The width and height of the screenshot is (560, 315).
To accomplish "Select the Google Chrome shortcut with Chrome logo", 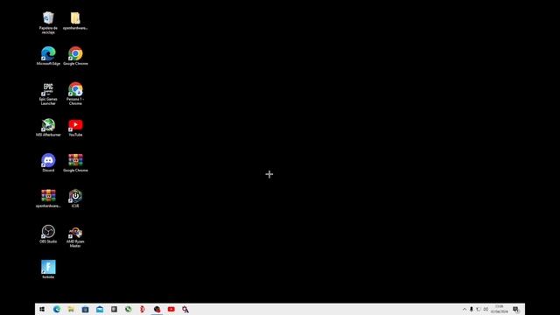I will click(x=75, y=56).
